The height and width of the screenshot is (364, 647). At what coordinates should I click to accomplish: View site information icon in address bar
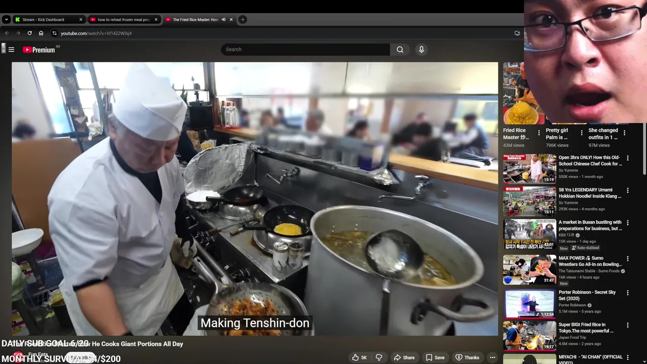point(55,33)
